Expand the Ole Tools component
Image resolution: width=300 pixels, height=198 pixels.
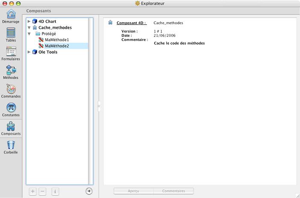[x=29, y=52]
